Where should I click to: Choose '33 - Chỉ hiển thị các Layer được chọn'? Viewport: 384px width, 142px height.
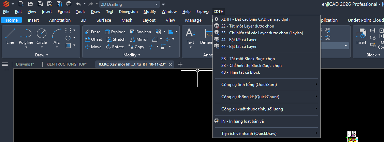(x=262, y=33)
